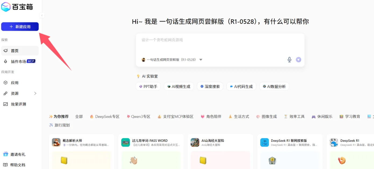The height and width of the screenshot is (169, 374).
Task: Click the microphone voice input icon
Action: point(289,60)
